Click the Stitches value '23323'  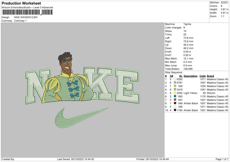[x=224, y=3]
